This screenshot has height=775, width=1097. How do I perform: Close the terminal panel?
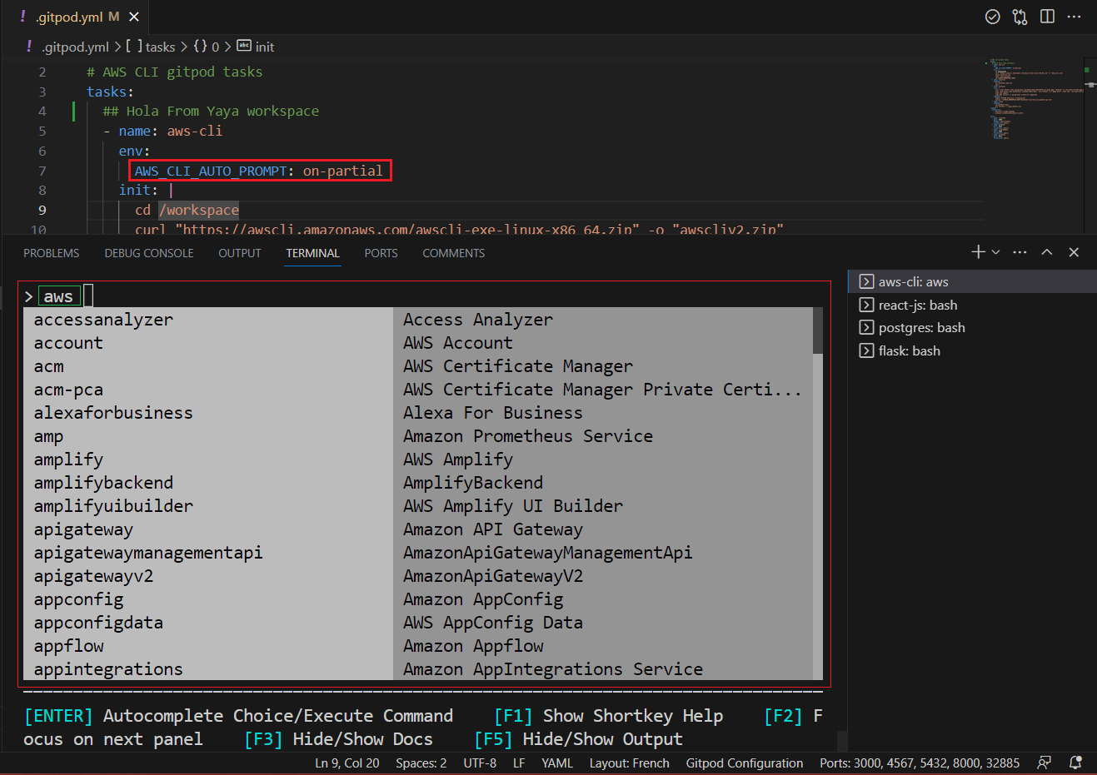(x=1074, y=251)
